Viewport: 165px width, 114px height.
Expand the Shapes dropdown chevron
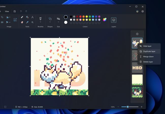coord(50,22)
